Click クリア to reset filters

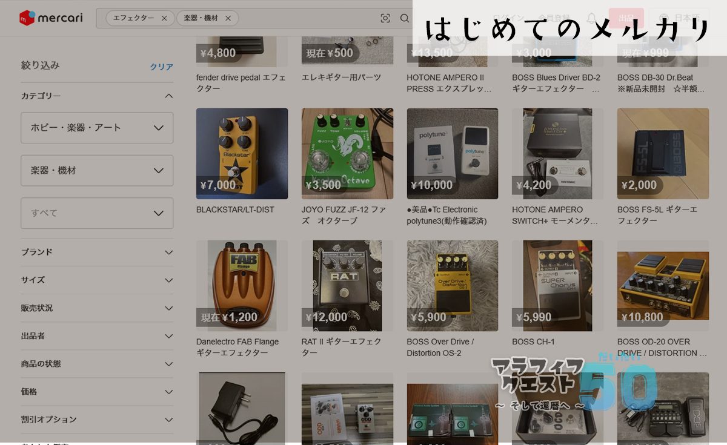click(161, 67)
